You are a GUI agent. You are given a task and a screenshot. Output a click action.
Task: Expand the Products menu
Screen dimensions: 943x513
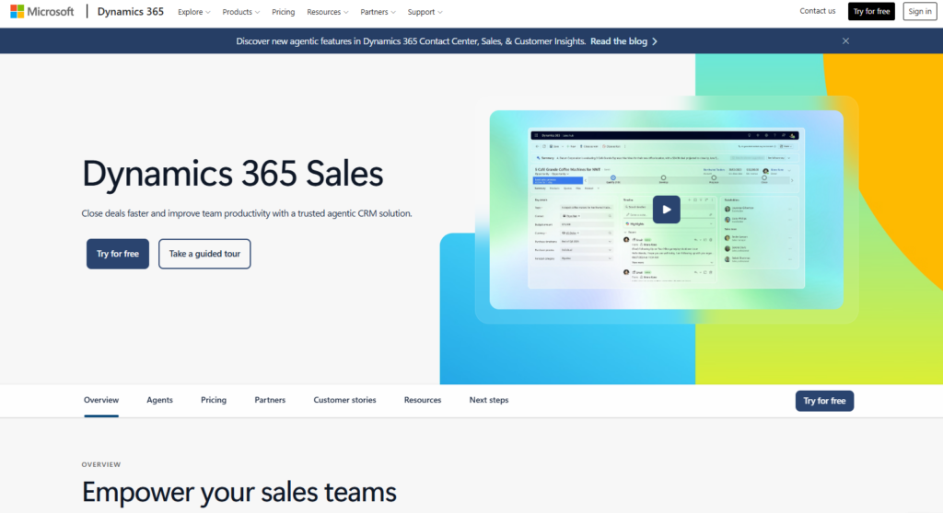pos(240,12)
